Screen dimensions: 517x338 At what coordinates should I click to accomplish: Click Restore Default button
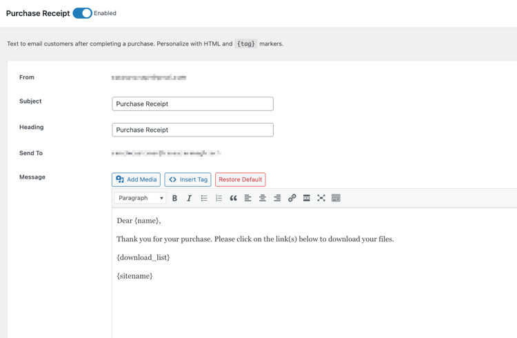point(241,179)
